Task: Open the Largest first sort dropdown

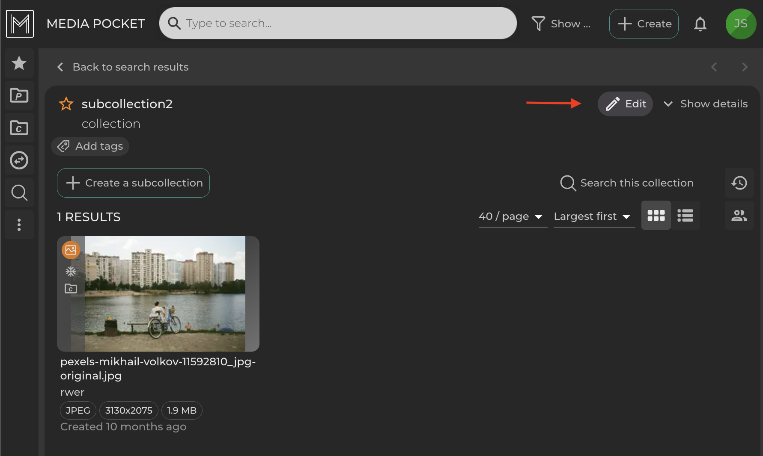Action: (592, 216)
